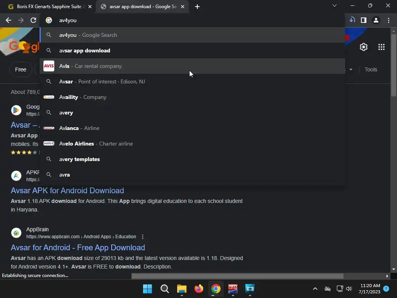Click the Chrome taskbar icon
Screen dimensions: 397x298
pyautogui.click(x=216, y=289)
